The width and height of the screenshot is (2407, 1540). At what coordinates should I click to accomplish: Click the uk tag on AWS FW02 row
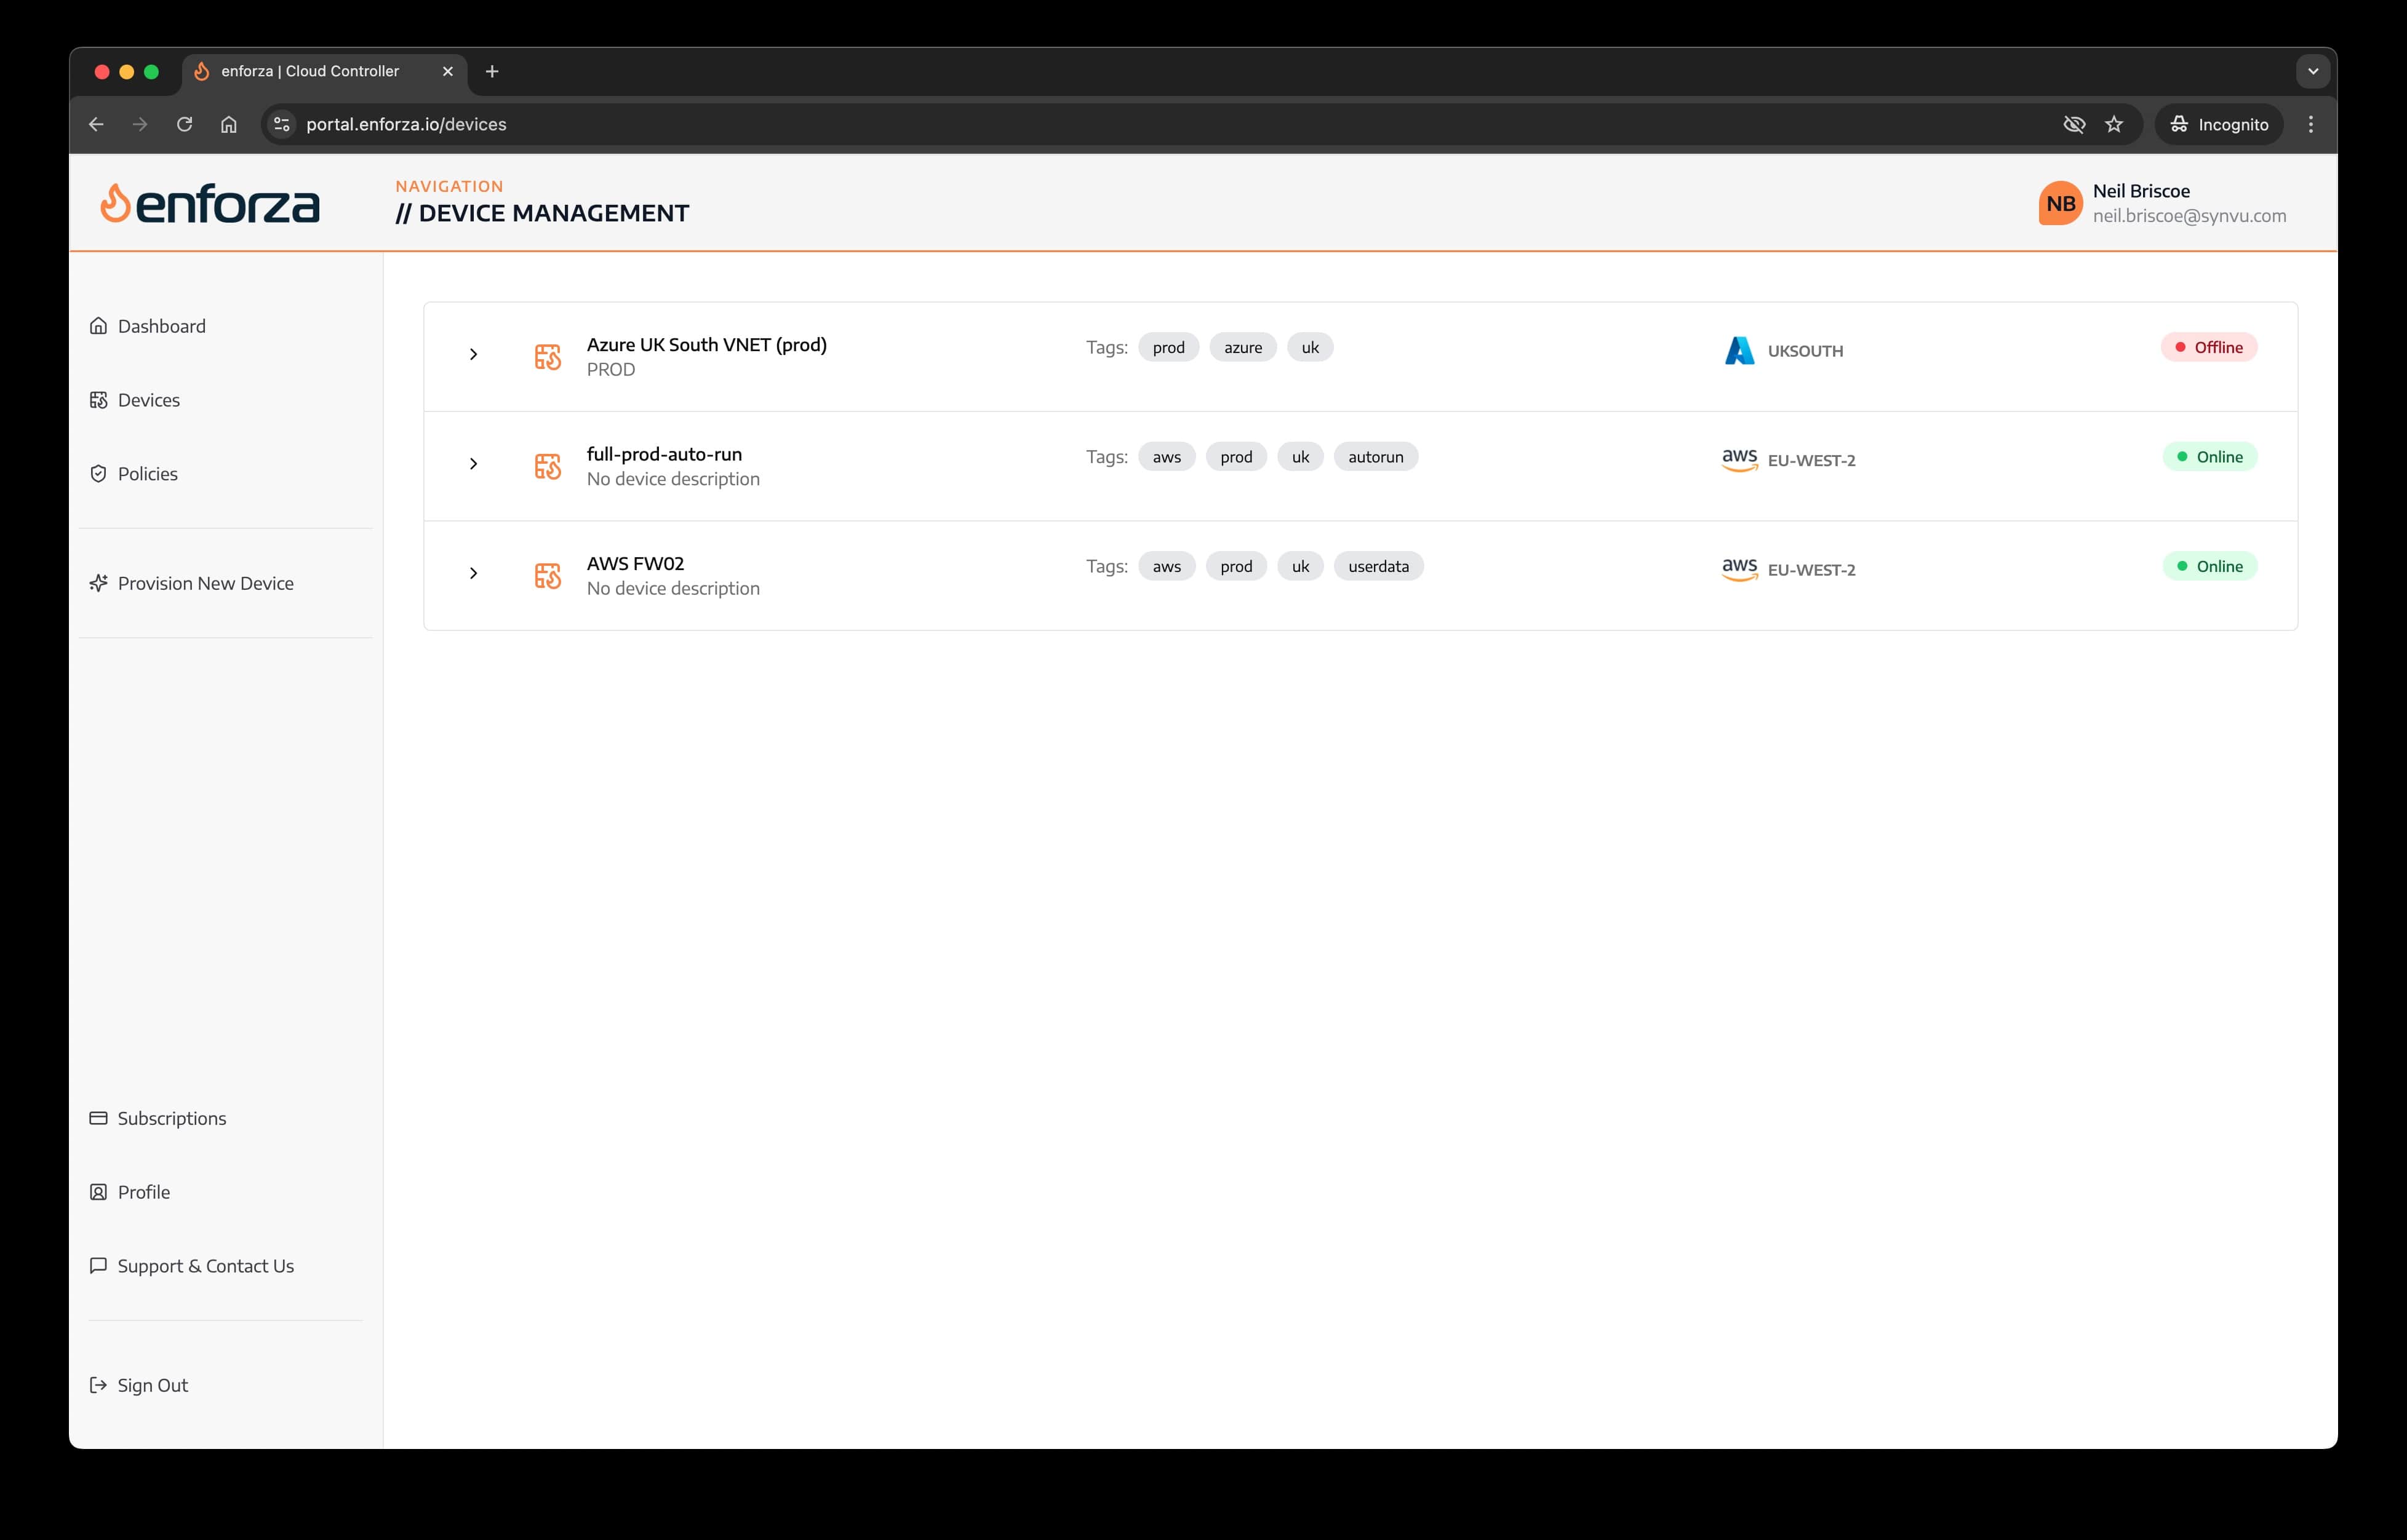click(1301, 566)
